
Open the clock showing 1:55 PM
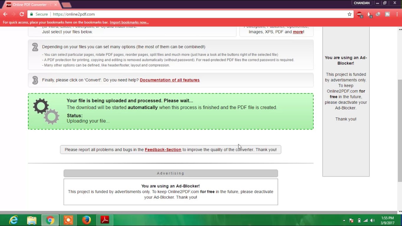pyautogui.click(x=388, y=220)
